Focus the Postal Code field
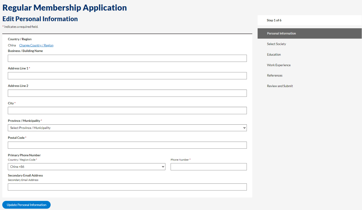The width and height of the screenshot is (362, 210). (x=127, y=145)
